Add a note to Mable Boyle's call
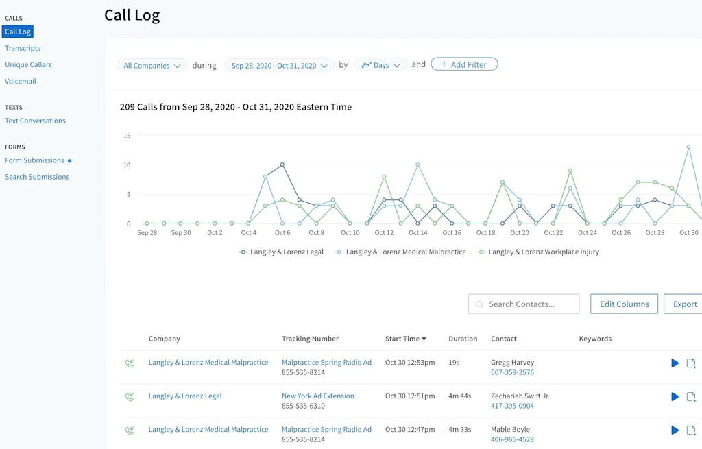Screen dimensions: 702x449 (x=691, y=430)
